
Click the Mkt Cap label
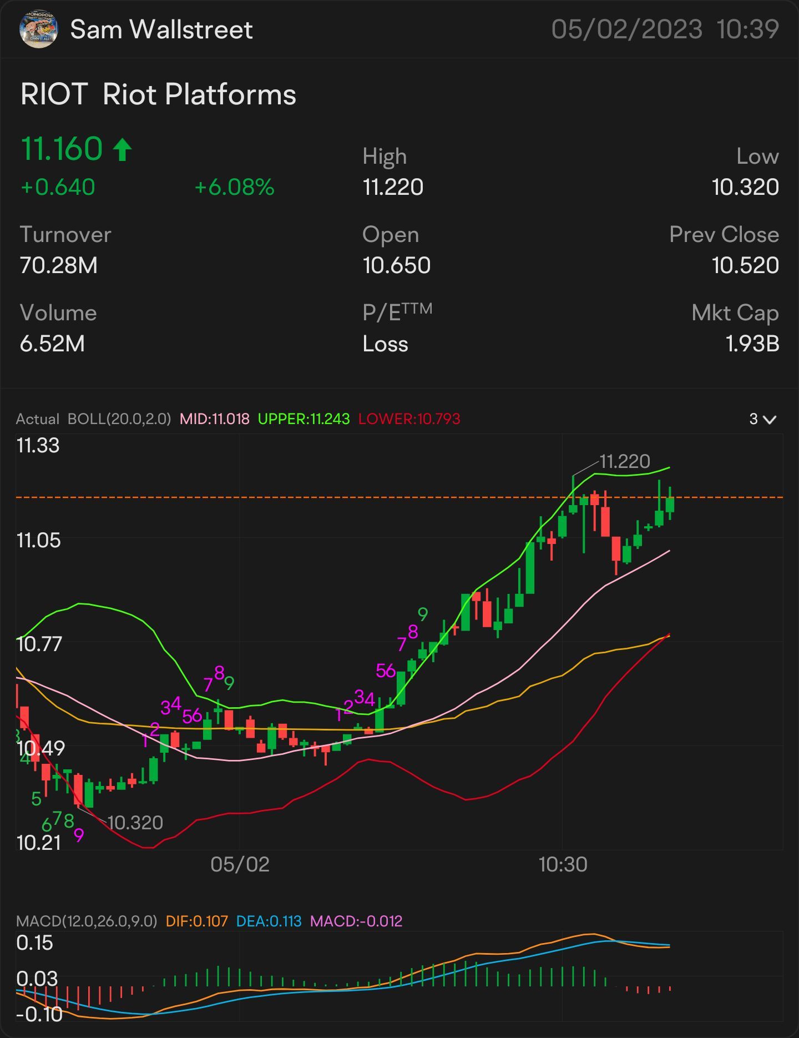[x=735, y=313]
